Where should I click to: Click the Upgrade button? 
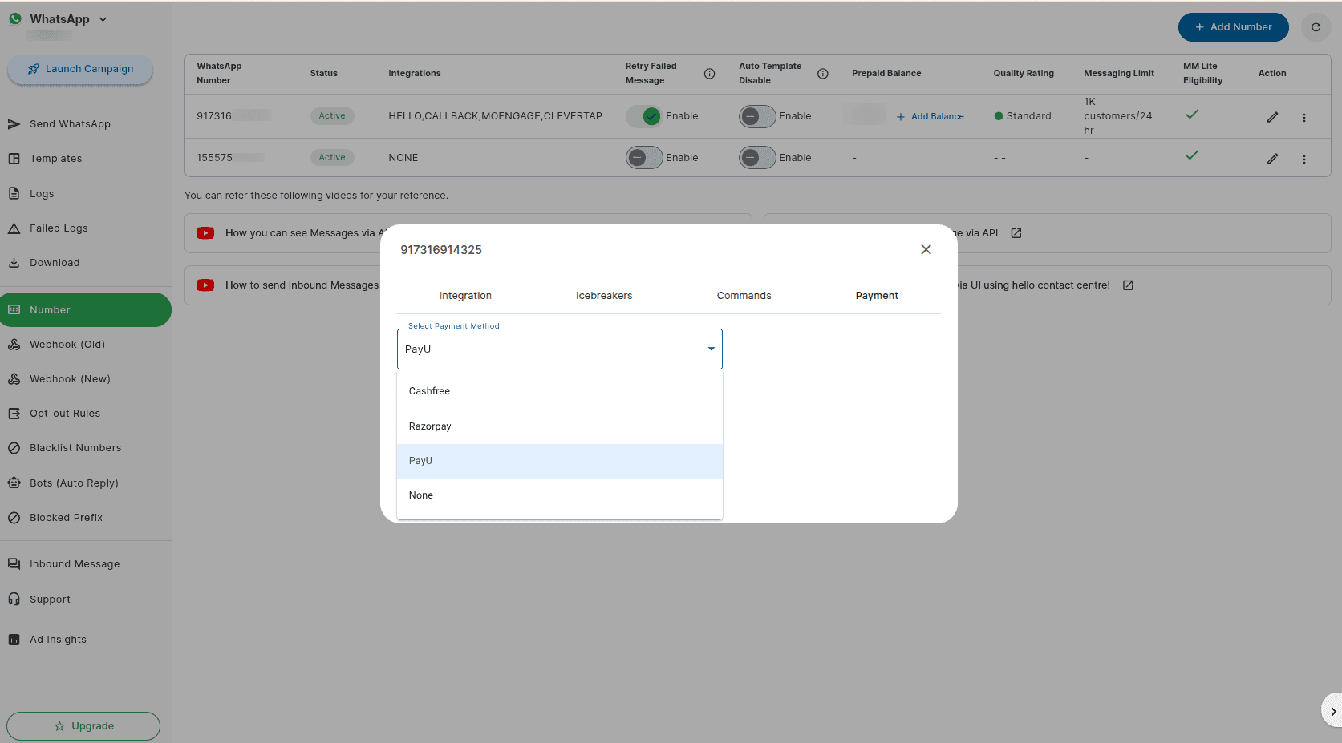(83, 726)
